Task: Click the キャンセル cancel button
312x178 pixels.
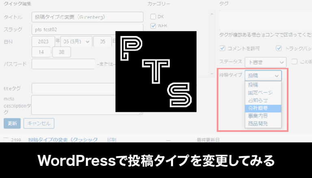Action: click(x=39, y=123)
